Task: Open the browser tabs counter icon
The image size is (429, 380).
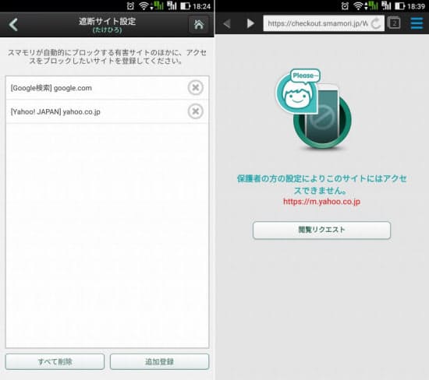Action: coord(394,23)
